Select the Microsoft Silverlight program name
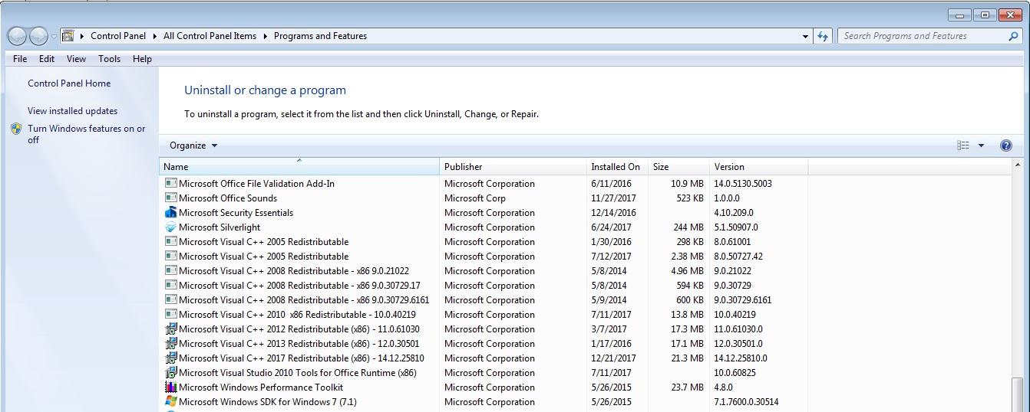 coord(220,227)
